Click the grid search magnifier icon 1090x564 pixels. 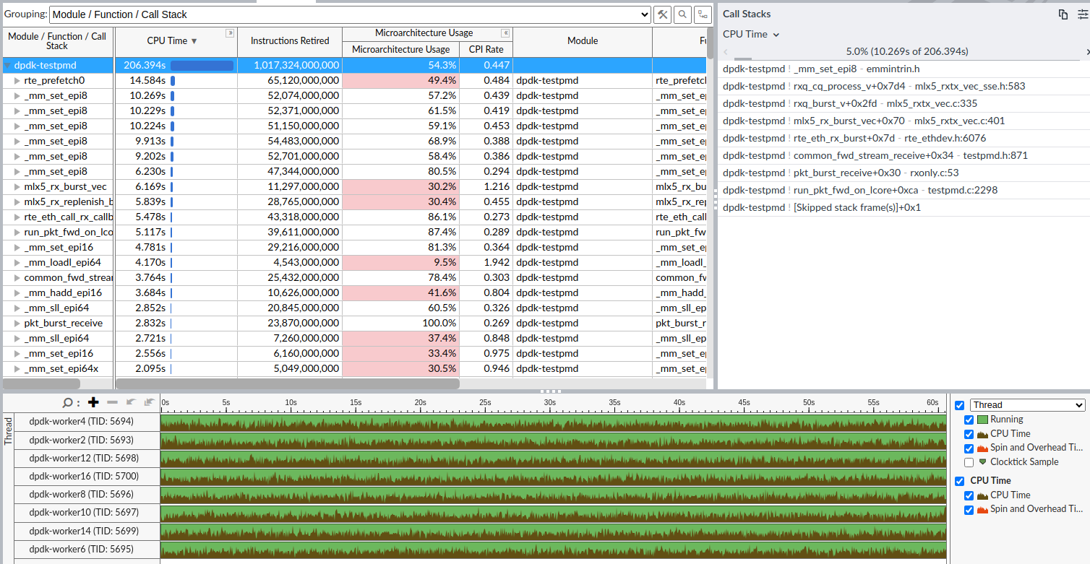pos(682,14)
